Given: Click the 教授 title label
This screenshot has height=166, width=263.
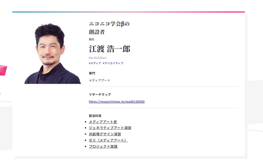Looking at the screenshot, I should (91, 39).
